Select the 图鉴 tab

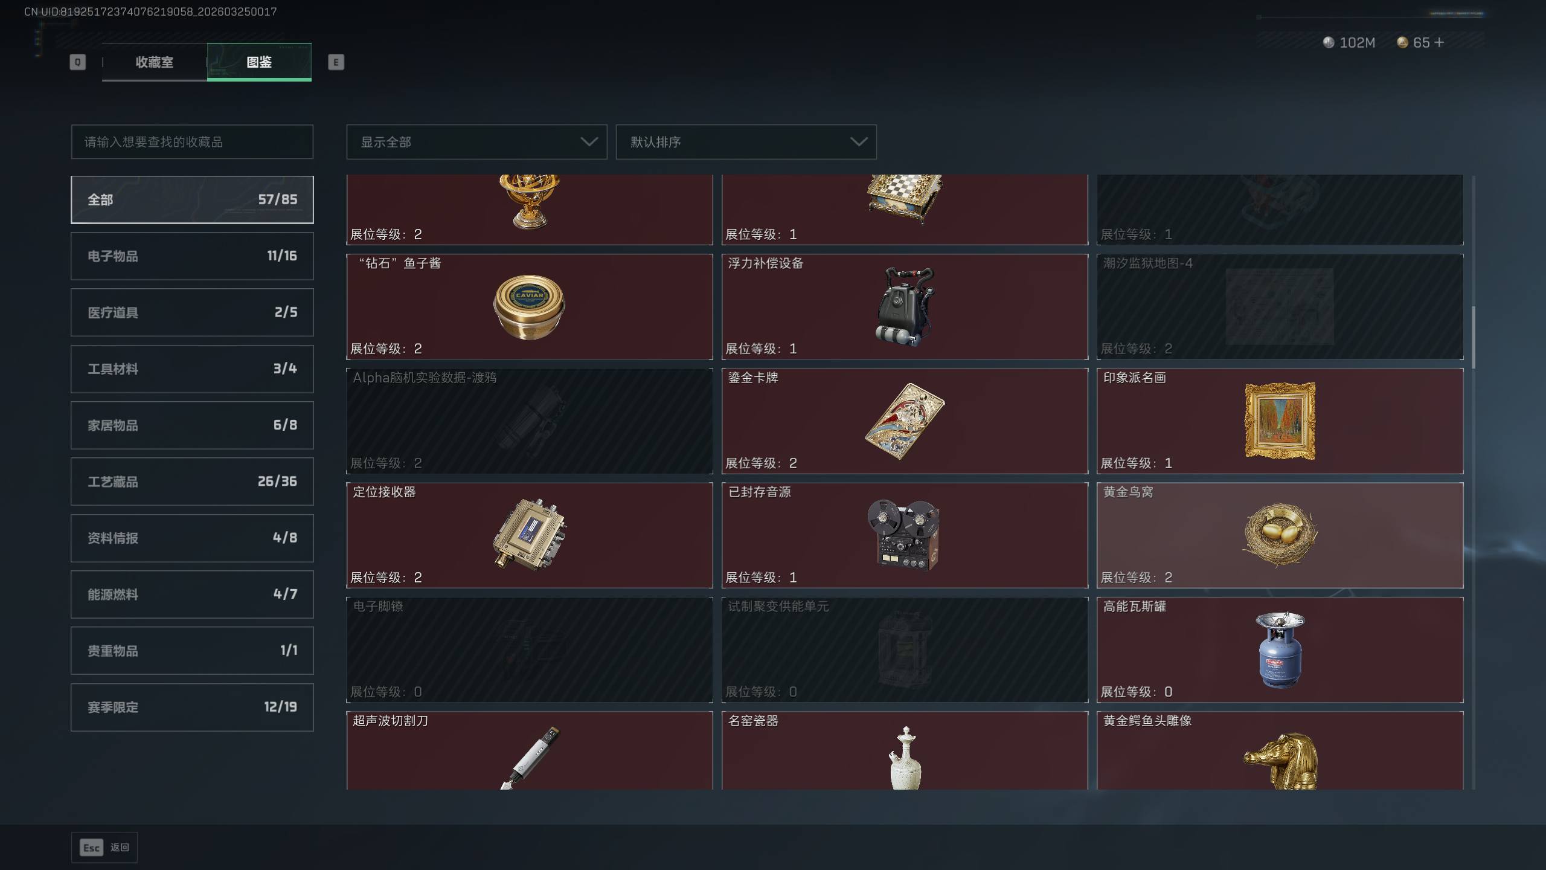259,62
